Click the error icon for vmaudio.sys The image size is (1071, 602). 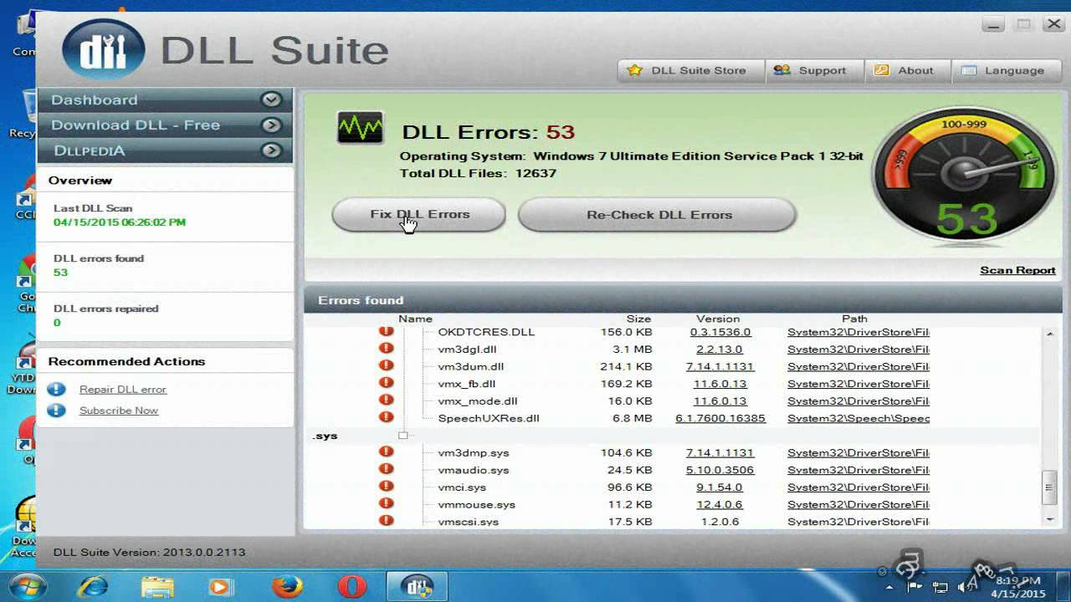click(386, 469)
